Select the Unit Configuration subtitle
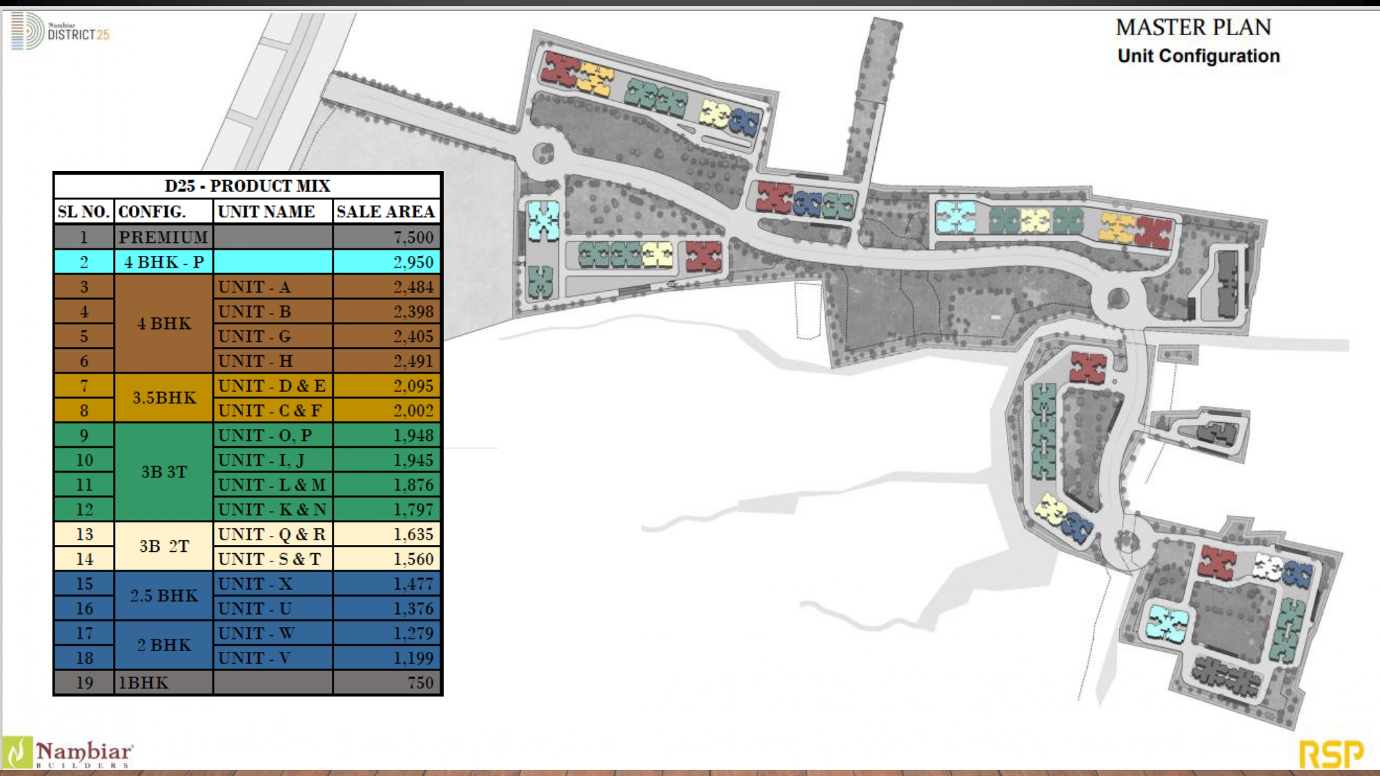The height and width of the screenshot is (776, 1380). coord(1198,56)
